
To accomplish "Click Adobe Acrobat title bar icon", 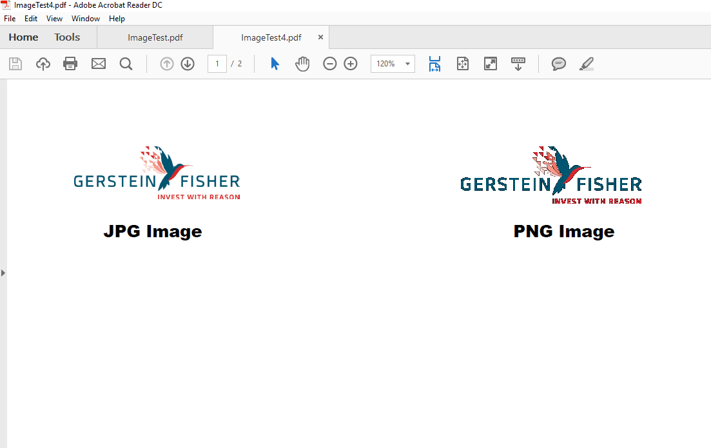I will coord(5,5).
